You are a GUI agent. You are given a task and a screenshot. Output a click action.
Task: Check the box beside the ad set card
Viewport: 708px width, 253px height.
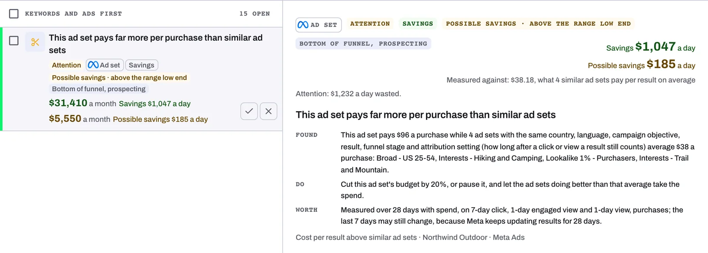tap(14, 41)
